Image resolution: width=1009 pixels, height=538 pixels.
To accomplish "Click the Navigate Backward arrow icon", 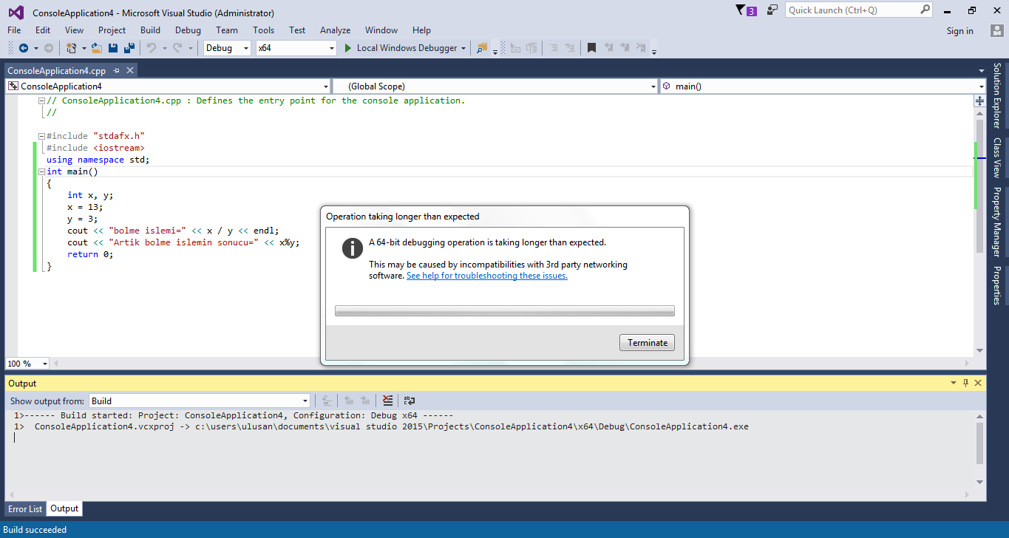I will (23, 48).
